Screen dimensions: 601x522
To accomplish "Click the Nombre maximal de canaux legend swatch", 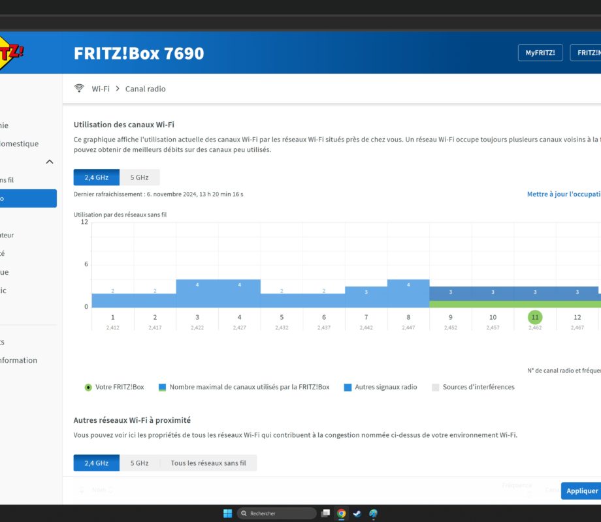I will 162,387.
